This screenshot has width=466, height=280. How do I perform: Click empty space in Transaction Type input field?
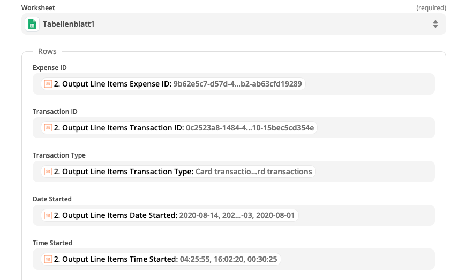click(x=374, y=172)
